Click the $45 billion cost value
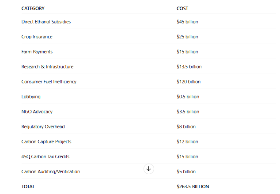 187,22
